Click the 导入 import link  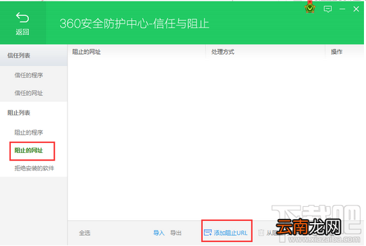tap(159, 233)
